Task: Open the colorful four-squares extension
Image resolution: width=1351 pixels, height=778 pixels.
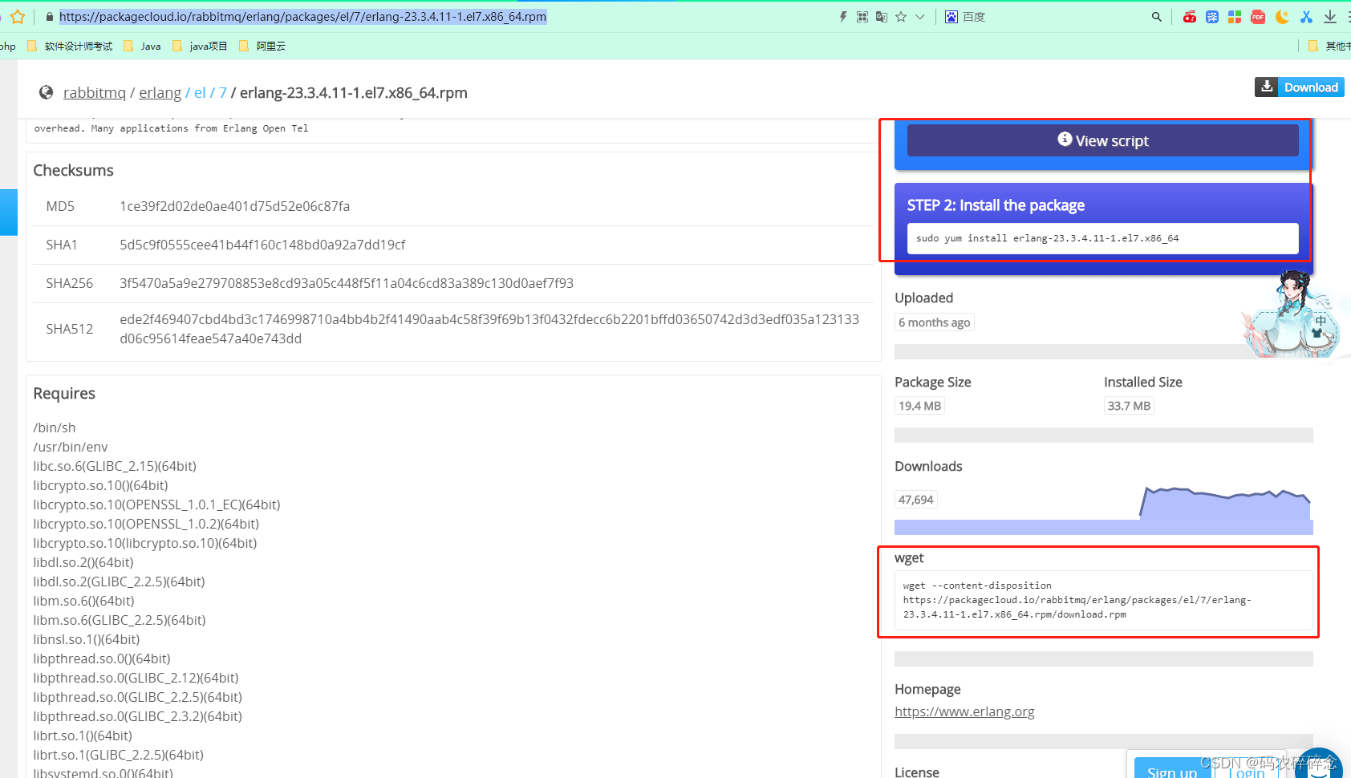Action: (x=1235, y=17)
